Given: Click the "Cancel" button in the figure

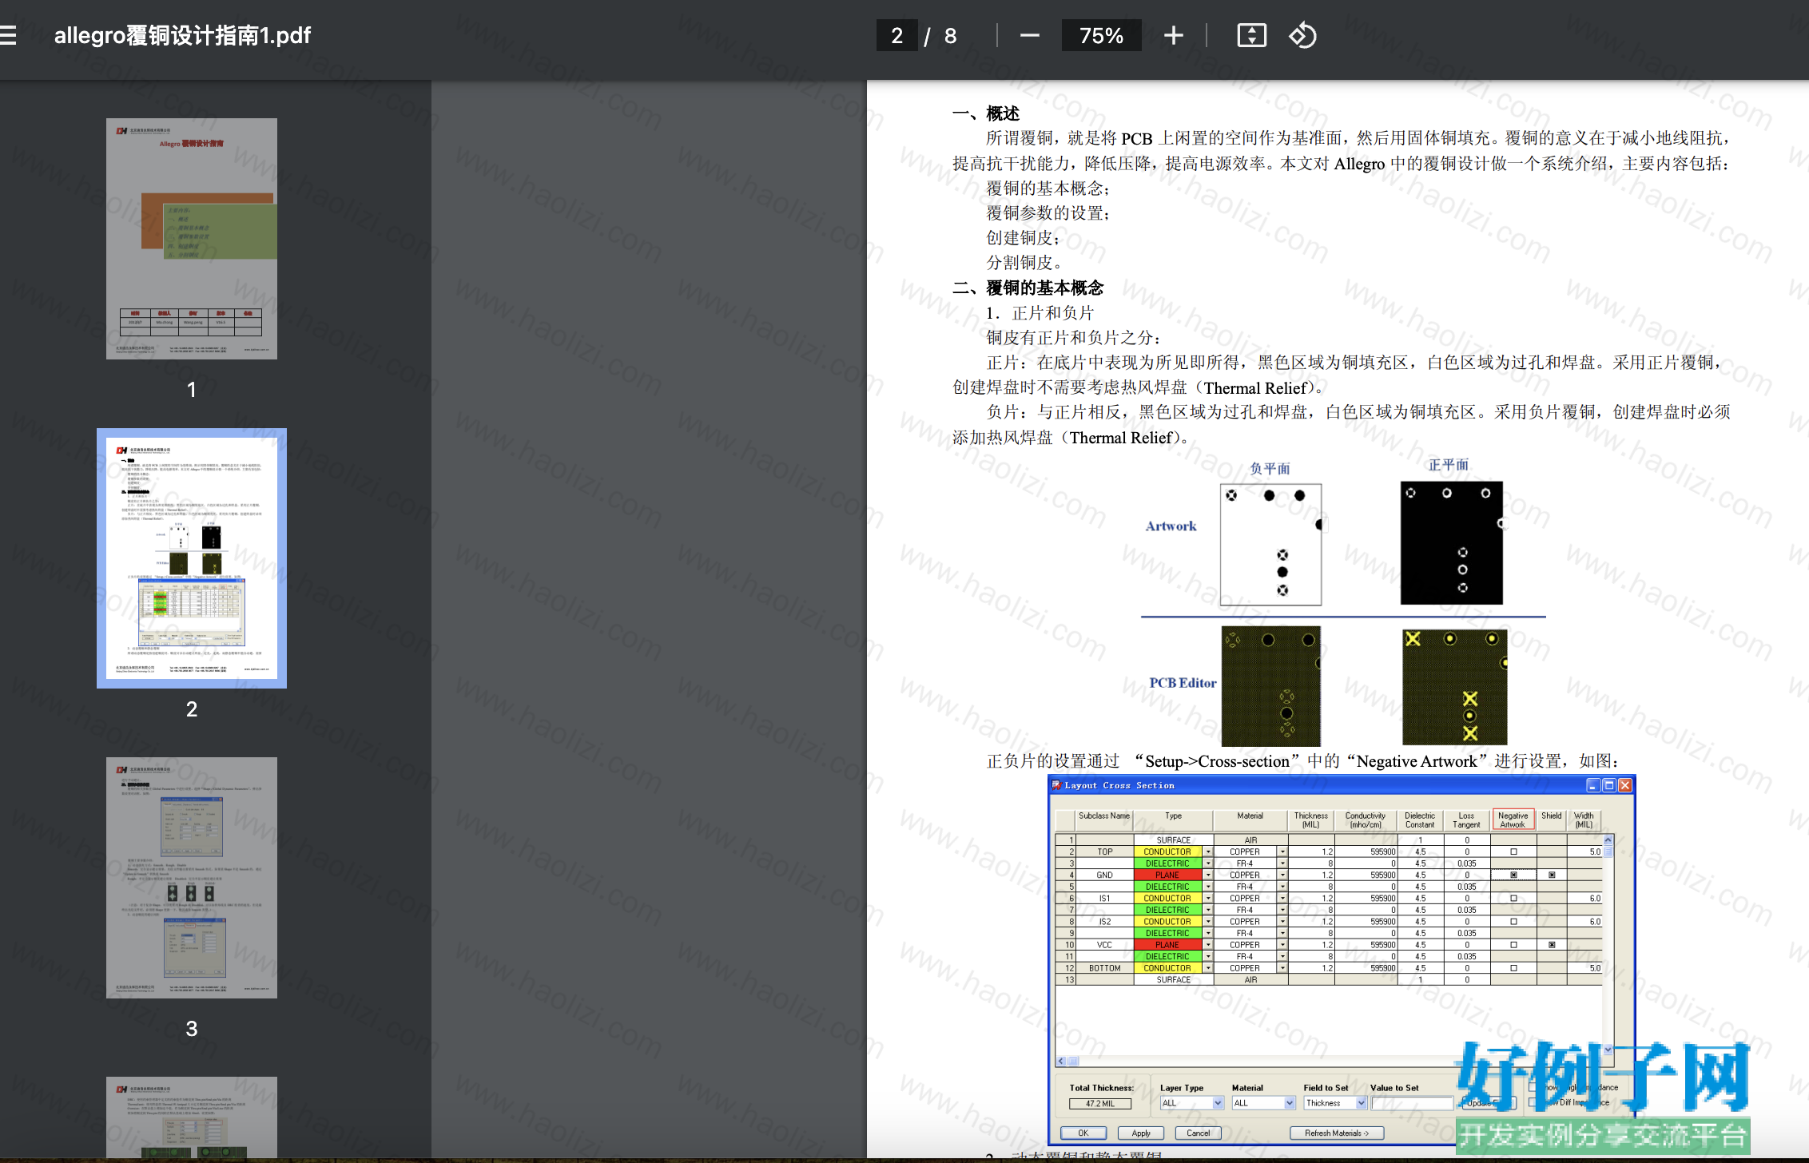Looking at the screenshot, I should (x=1198, y=1133).
